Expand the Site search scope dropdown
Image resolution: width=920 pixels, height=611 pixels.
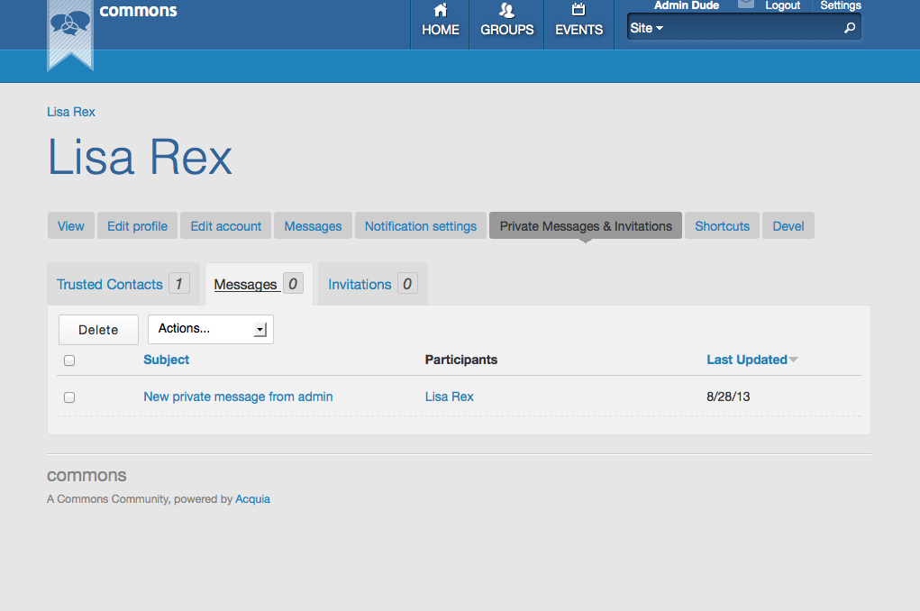click(646, 29)
